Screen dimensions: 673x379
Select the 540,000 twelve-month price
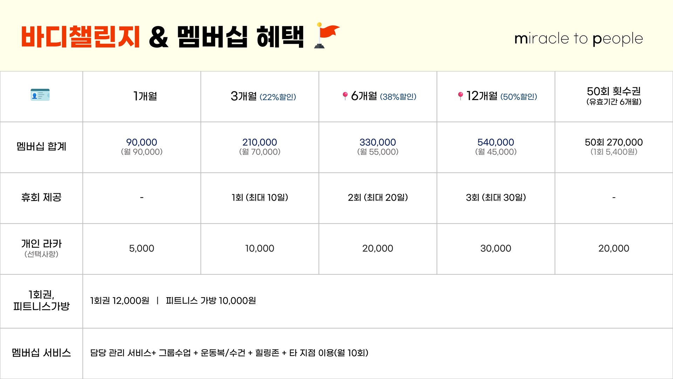[496, 142]
